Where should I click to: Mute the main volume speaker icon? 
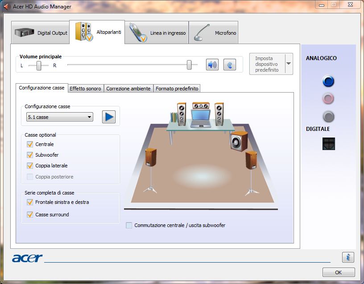point(212,65)
